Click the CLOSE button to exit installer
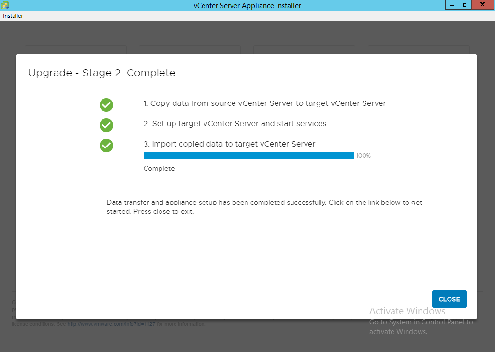 [x=449, y=299]
